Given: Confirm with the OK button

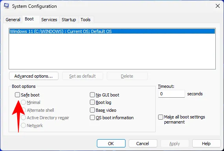Looking at the screenshot, I should coord(111,144).
